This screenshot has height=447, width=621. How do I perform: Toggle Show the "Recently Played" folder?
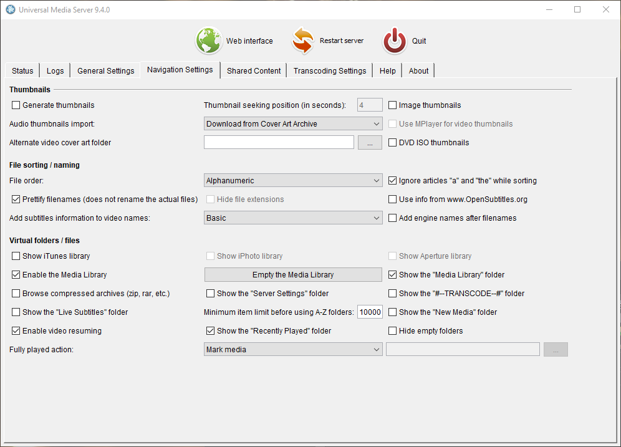click(x=210, y=330)
